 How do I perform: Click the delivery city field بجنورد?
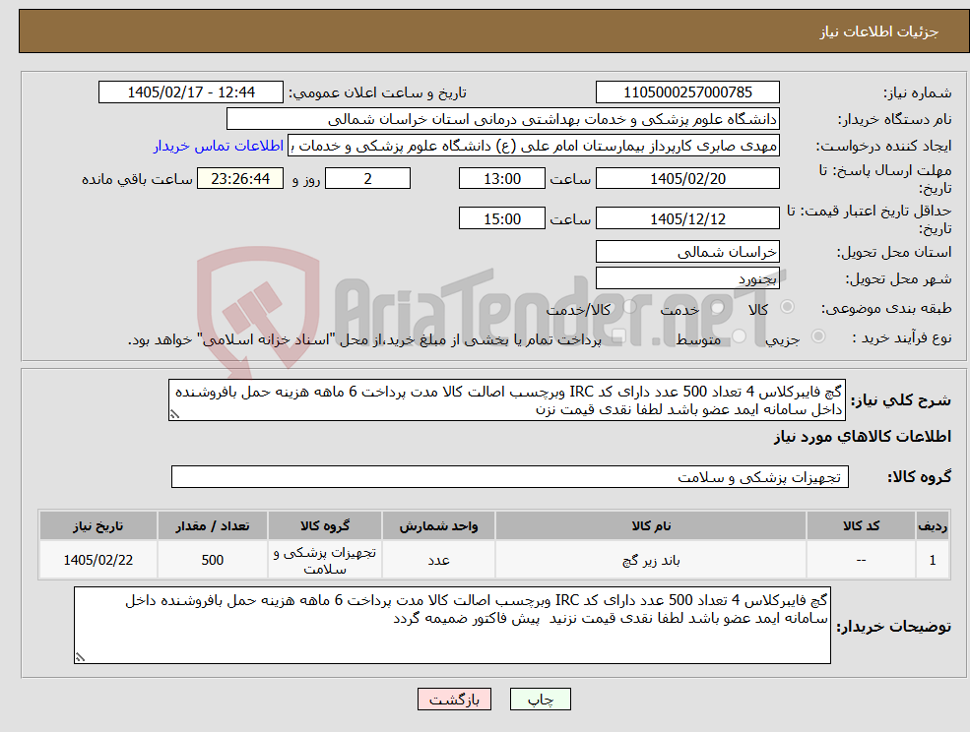687,278
